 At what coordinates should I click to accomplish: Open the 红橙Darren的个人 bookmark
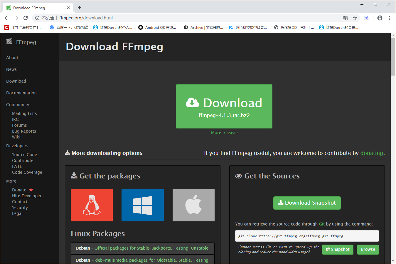pyautogui.click(x=113, y=27)
